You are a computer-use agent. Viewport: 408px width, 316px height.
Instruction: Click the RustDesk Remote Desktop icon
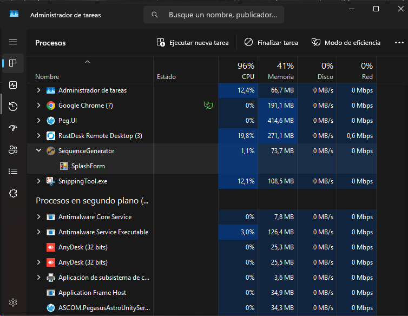tap(51, 136)
